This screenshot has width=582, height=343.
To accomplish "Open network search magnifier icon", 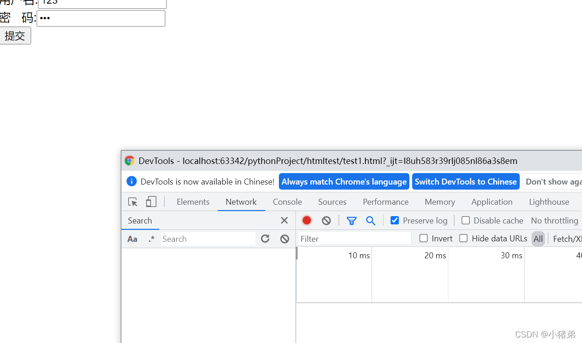I will click(371, 221).
